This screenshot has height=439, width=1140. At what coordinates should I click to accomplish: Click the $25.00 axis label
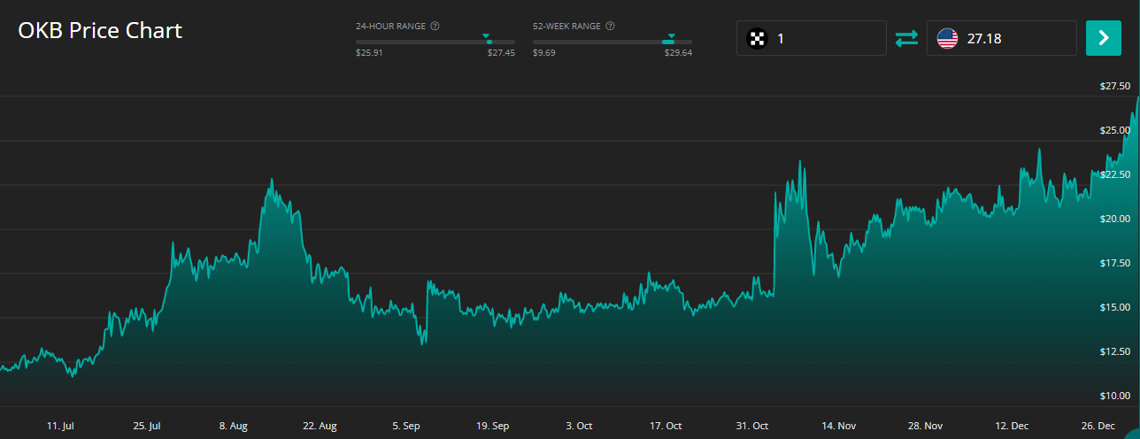(1113, 131)
